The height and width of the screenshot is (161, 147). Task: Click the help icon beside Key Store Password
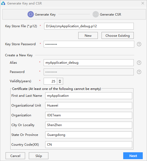pos(139,44)
